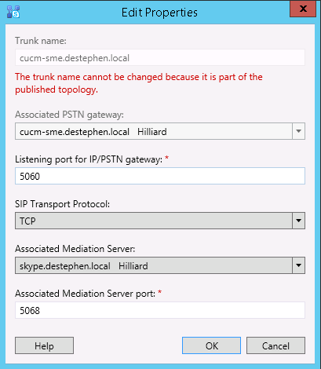Screen dimensions: 321x369
Task: Dismiss the dialog with Cancel
Action: pos(275,345)
